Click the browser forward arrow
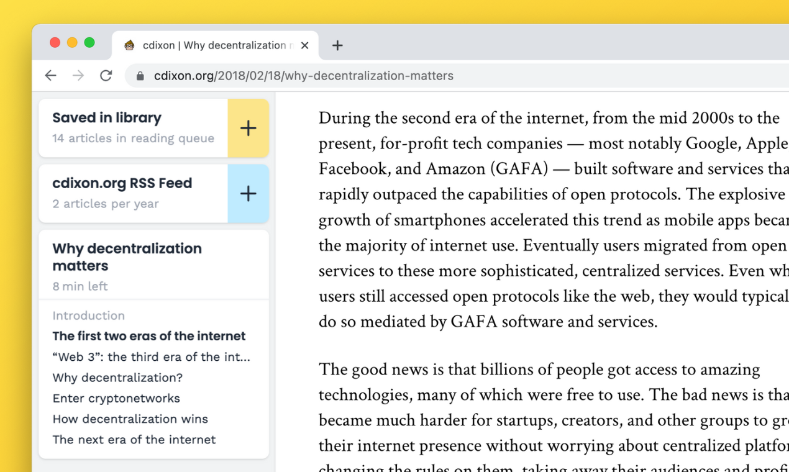789x472 pixels. coord(78,76)
